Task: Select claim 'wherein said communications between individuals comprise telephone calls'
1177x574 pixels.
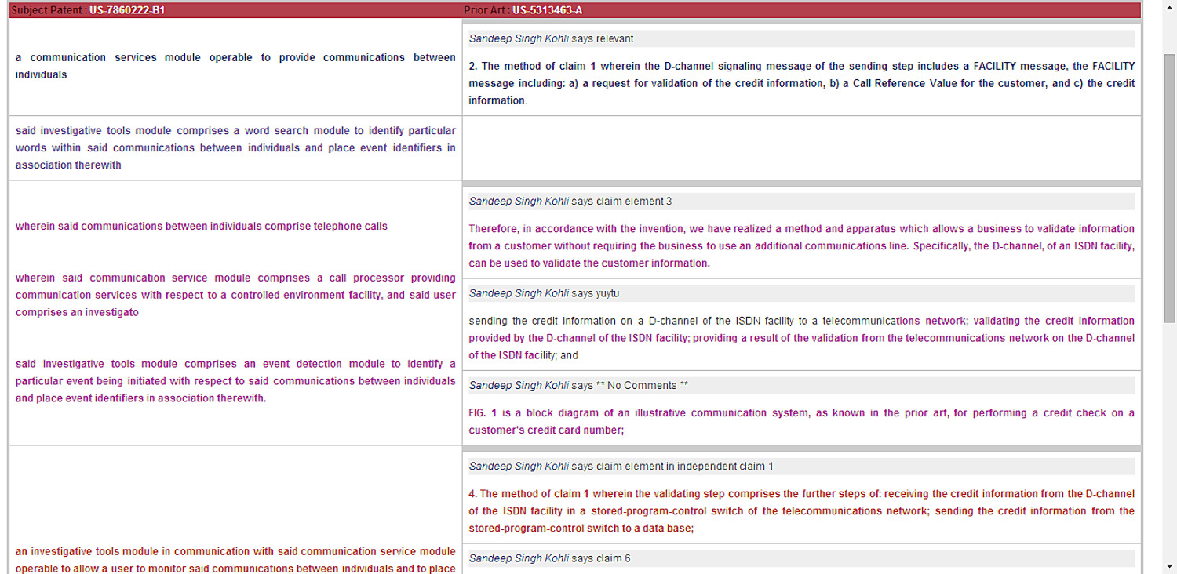Action: click(202, 227)
